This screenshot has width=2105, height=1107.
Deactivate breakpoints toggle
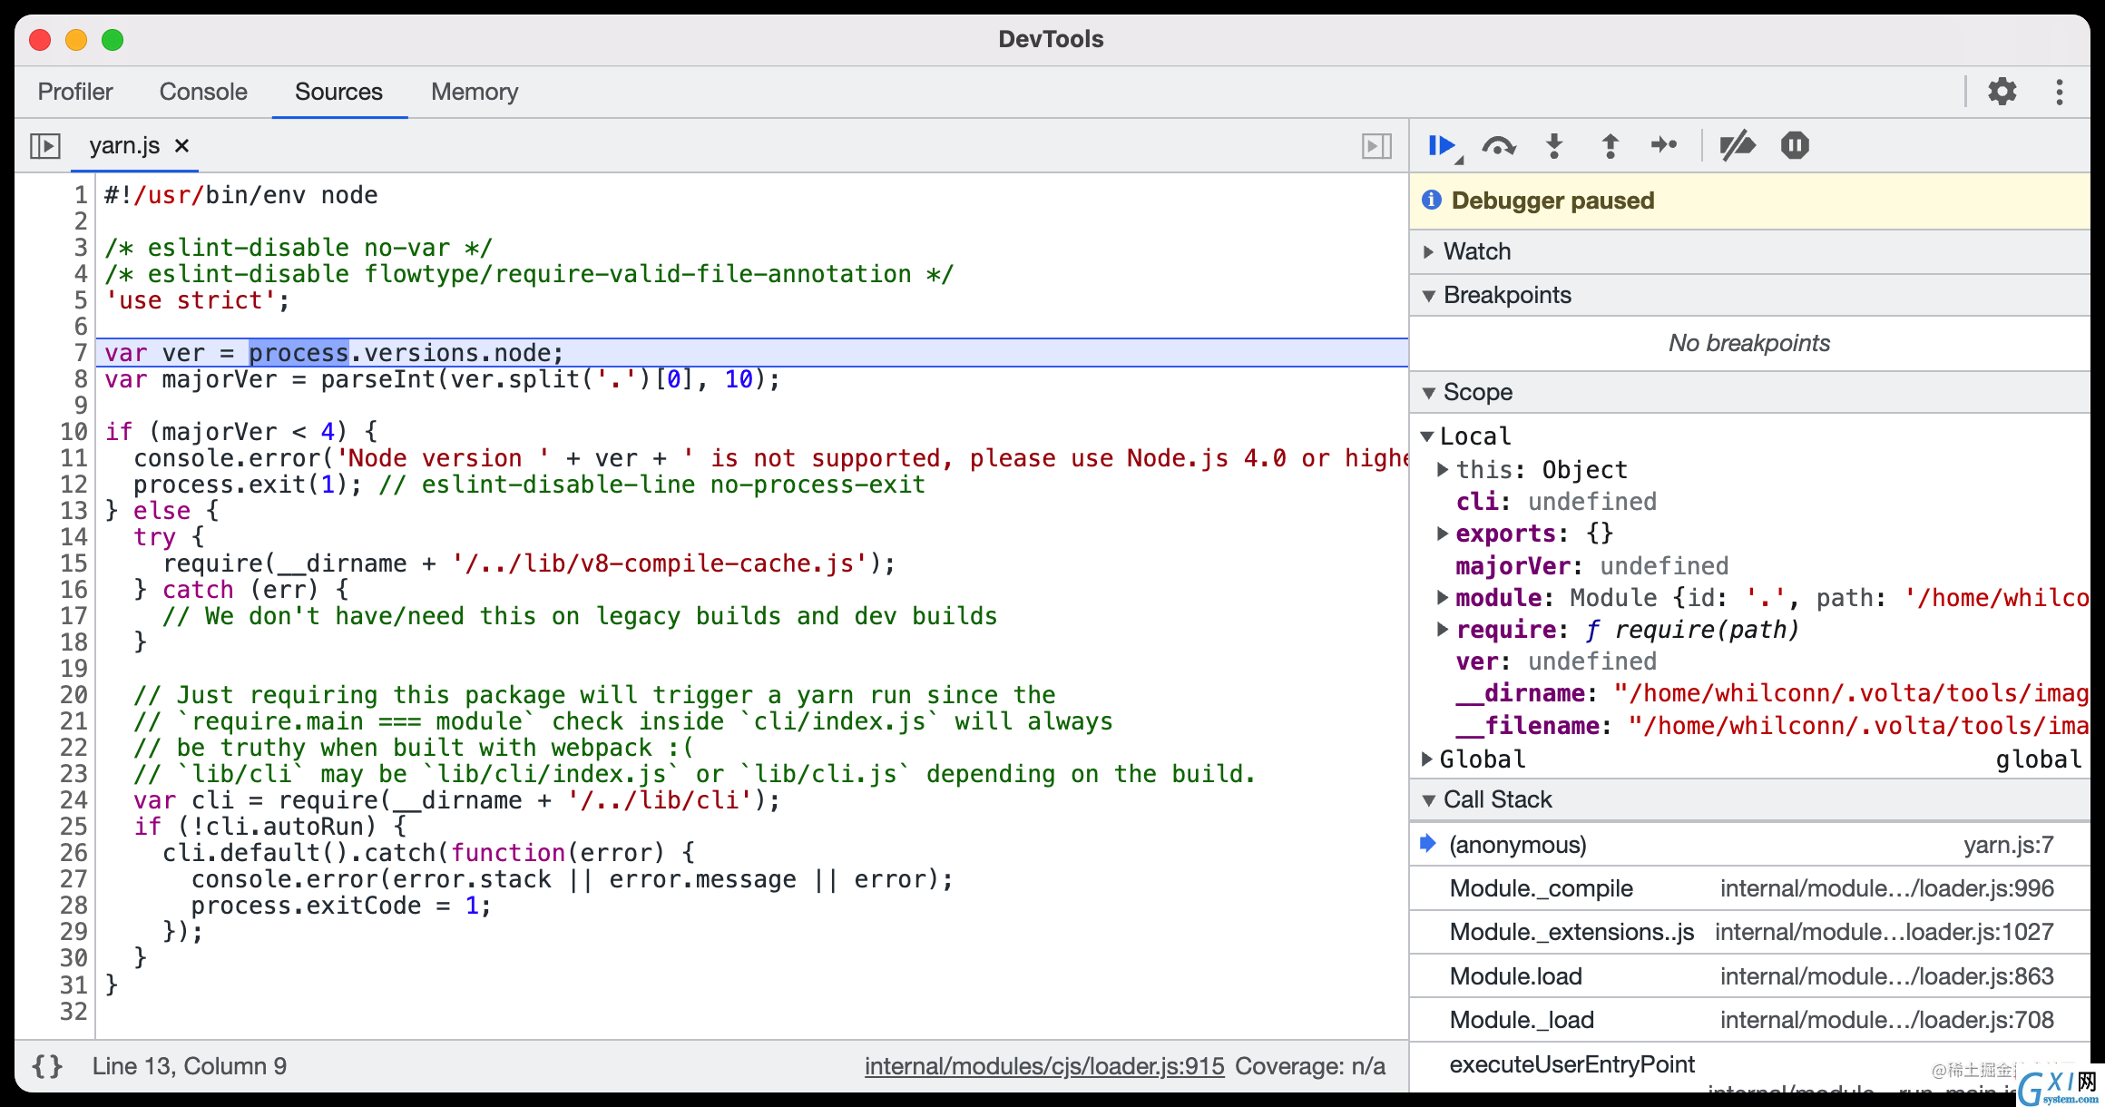(x=1738, y=145)
